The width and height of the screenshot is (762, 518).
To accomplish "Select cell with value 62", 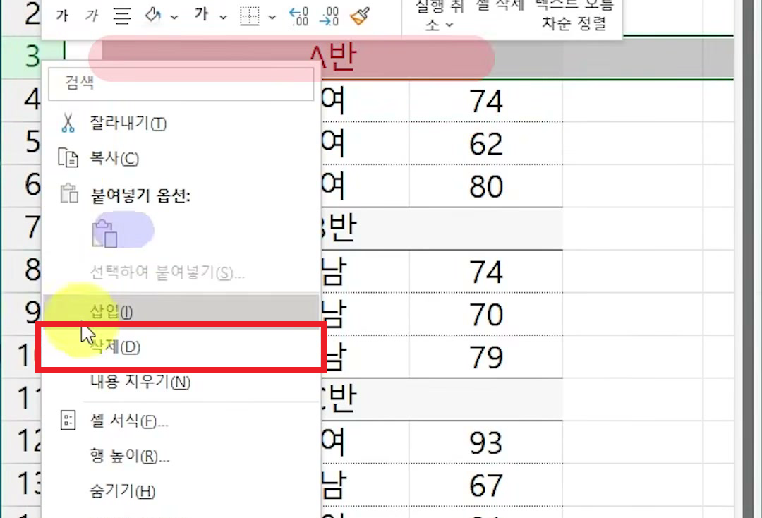I will [x=485, y=143].
